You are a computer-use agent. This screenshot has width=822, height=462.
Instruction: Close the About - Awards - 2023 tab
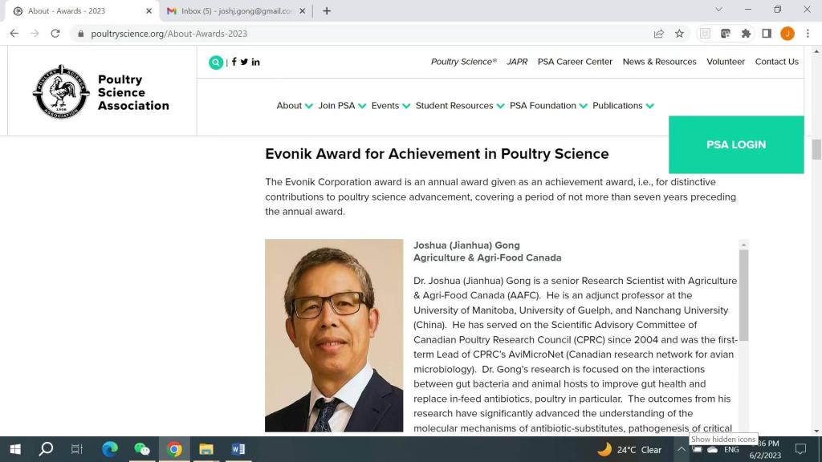[149, 11]
